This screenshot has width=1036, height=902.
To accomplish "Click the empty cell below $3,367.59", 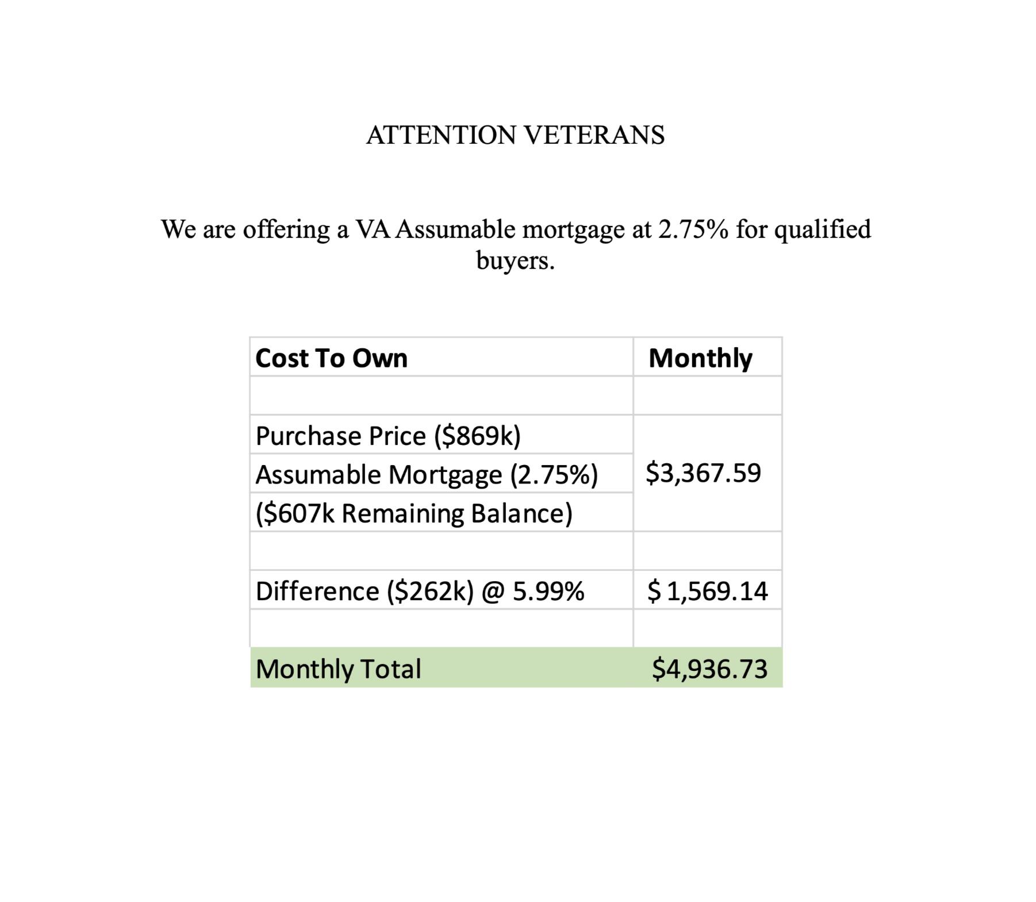I will (707, 551).
